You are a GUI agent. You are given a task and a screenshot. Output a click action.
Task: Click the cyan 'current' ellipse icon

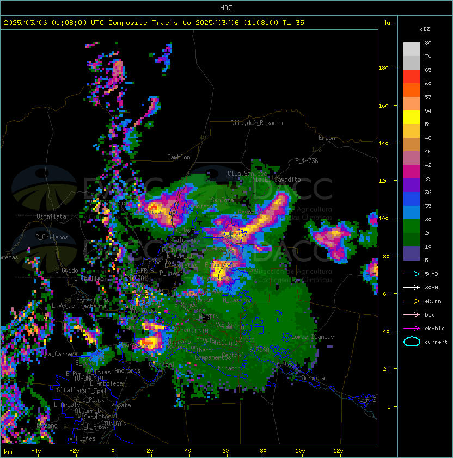(x=412, y=342)
